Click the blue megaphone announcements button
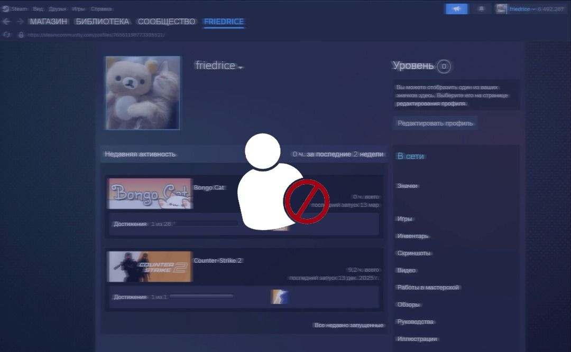Viewport: 571px width, 352px height. [x=457, y=9]
